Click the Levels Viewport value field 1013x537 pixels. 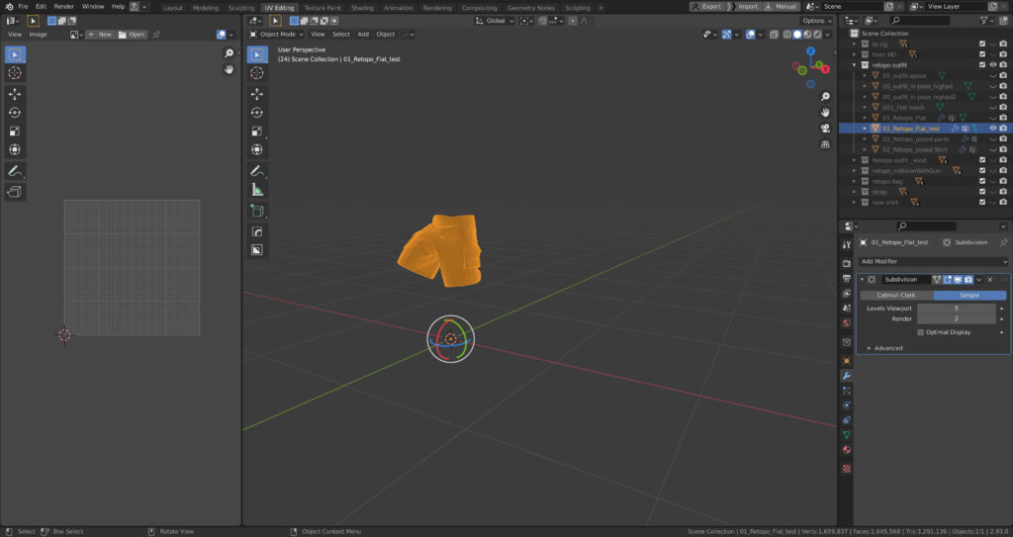coord(956,309)
